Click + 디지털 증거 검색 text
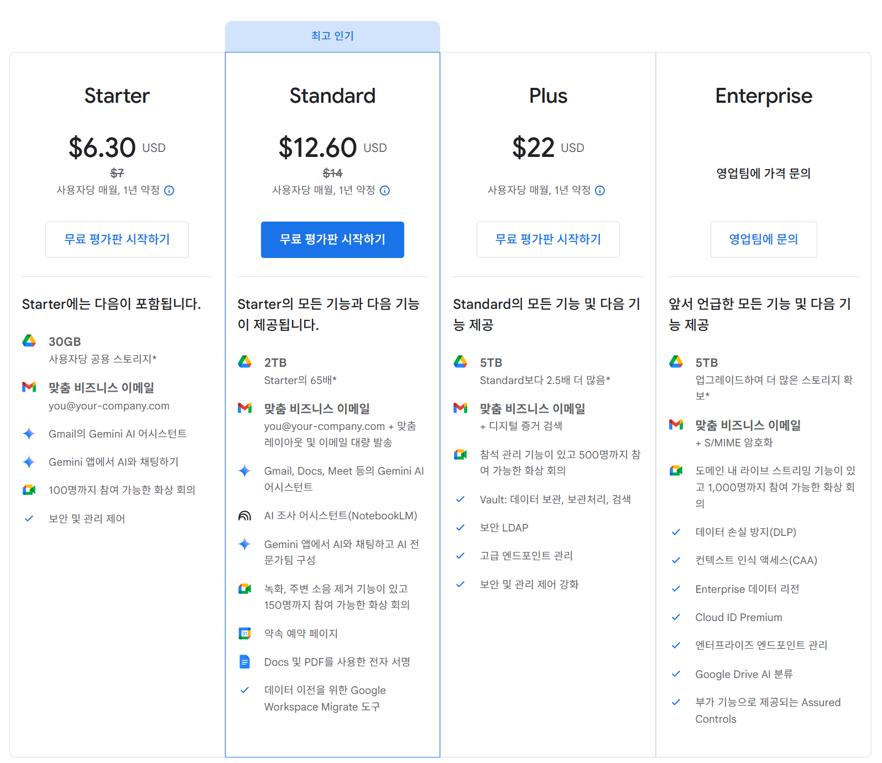 pos(521,426)
